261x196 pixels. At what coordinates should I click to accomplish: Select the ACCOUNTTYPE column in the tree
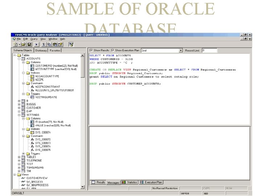click(x=56, y=69)
